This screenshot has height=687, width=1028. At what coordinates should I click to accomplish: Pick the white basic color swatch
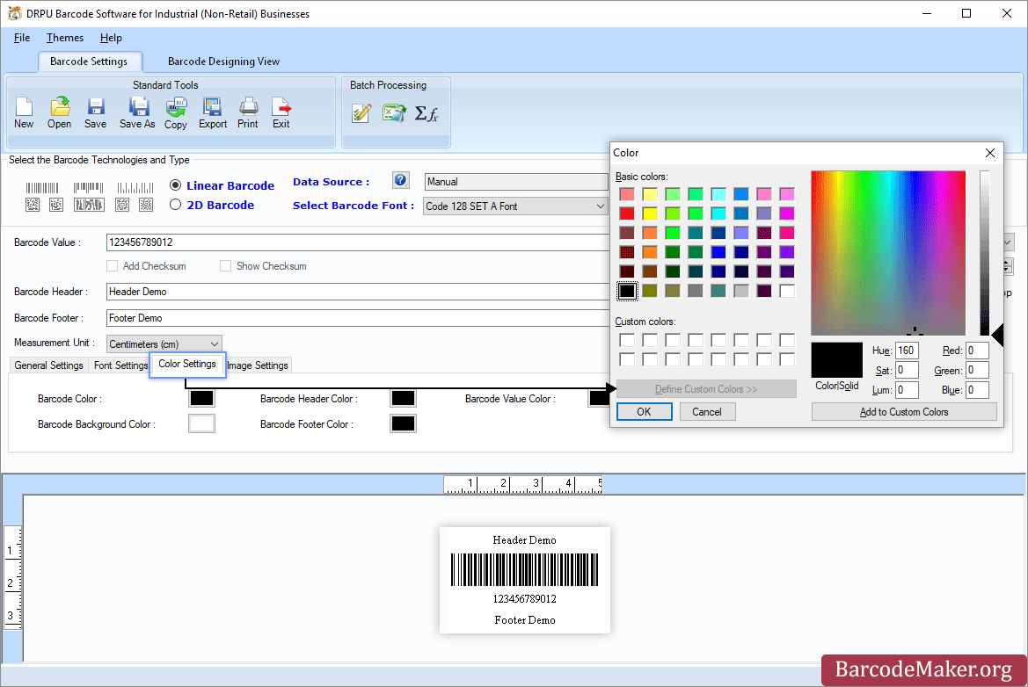coord(787,291)
